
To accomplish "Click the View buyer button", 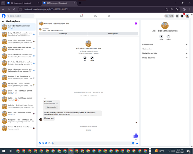I will click(x=63, y=33).
